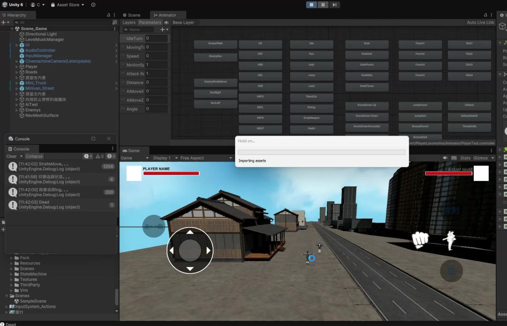The height and width of the screenshot is (326, 507).
Task: Toggle the eye icon beside Parameters tab
Action: point(166,23)
